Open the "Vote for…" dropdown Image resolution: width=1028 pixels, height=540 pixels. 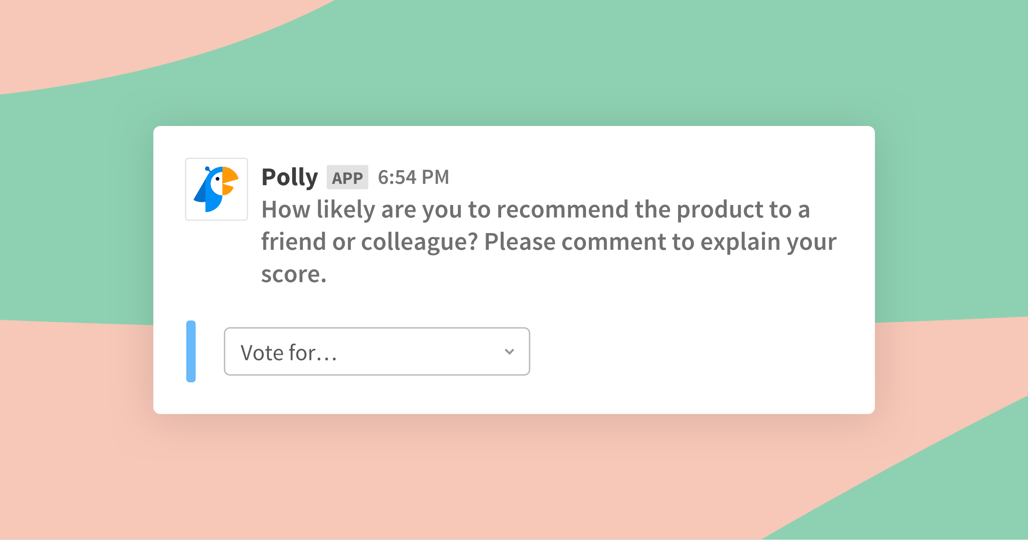point(377,351)
